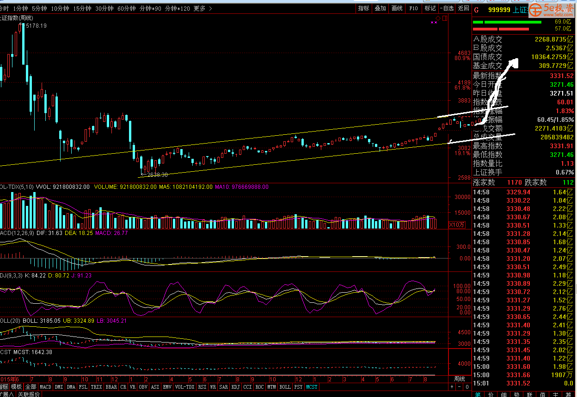The height and width of the screenshot is (397, 577).
Task: Select the MTM indicator tab
Action: pos(272,387)
